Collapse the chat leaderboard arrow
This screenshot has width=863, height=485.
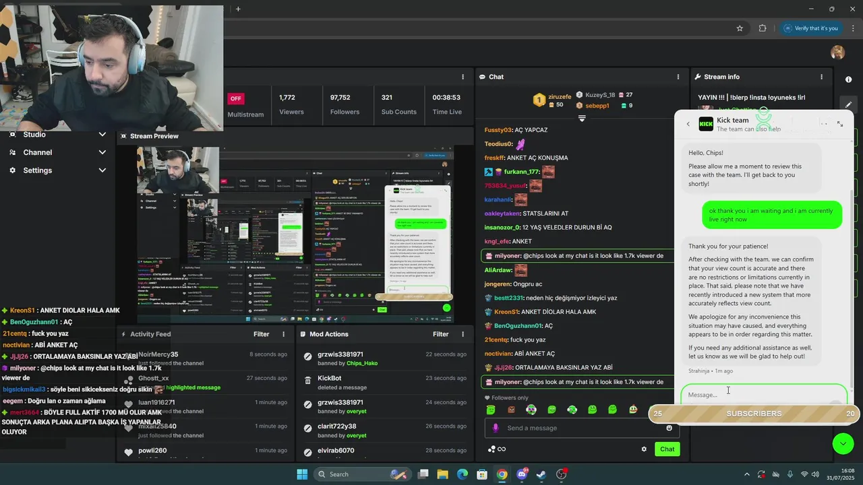(582, 118)
